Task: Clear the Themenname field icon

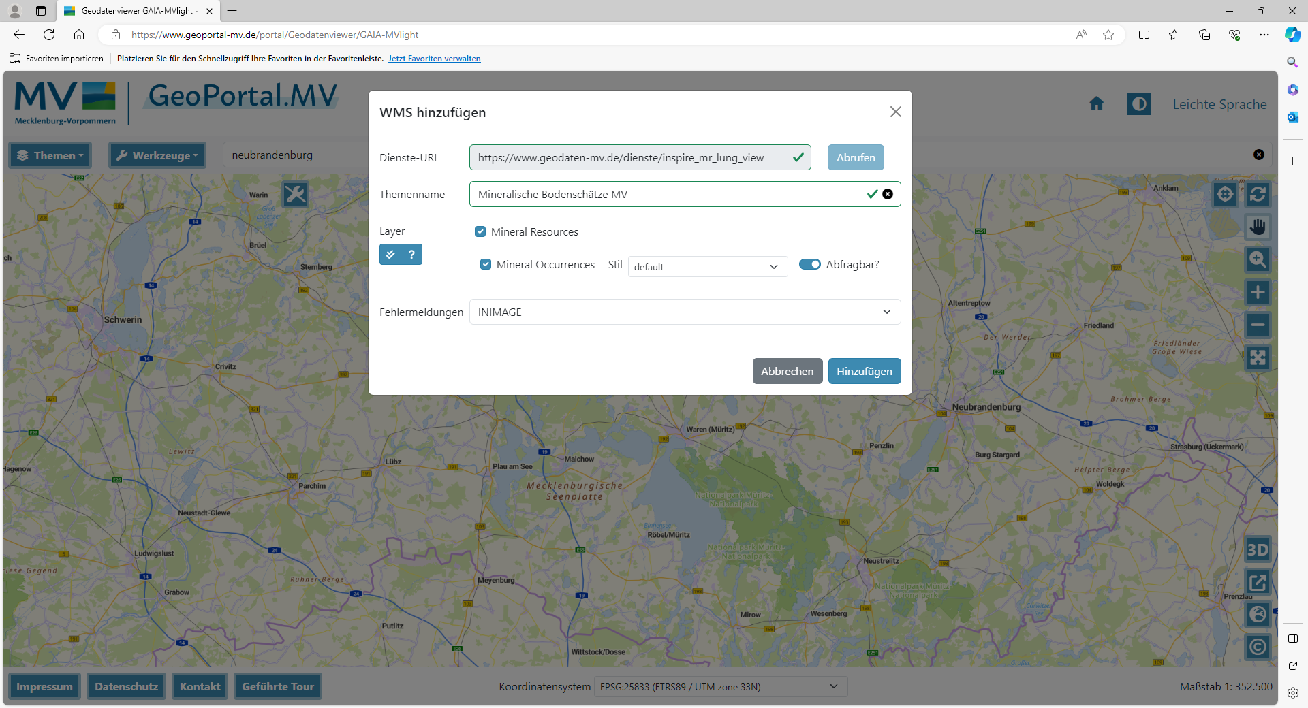Action: [x=888, y=194]
